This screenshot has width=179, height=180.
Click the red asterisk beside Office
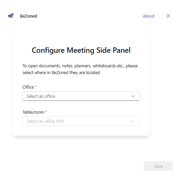36,87
